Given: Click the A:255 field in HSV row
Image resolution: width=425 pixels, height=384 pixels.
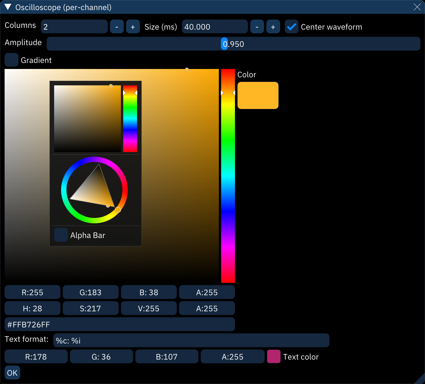Looking at the screenshot, I should click(207, 308).
